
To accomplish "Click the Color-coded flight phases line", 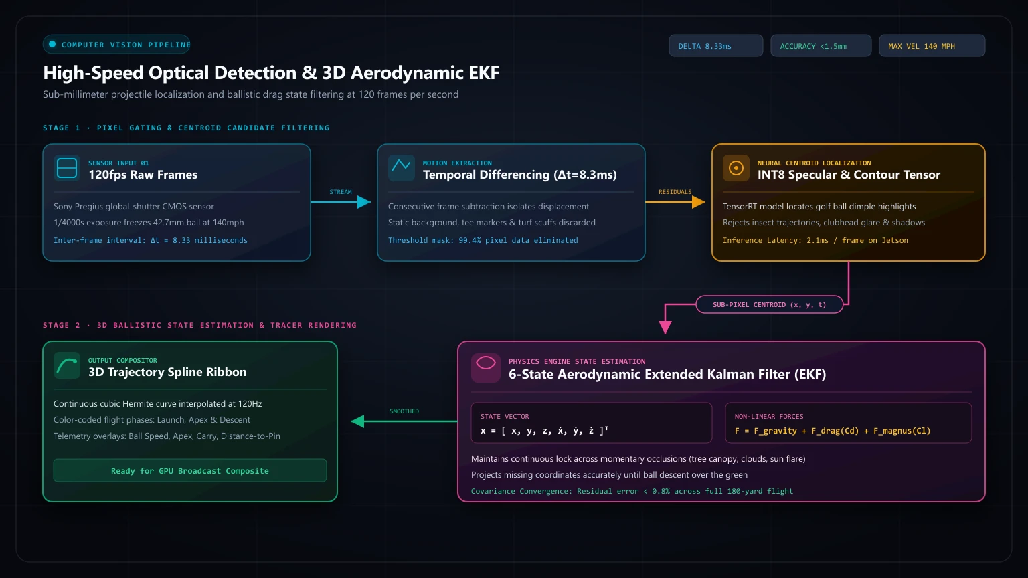I will click(x=152, y=420).
